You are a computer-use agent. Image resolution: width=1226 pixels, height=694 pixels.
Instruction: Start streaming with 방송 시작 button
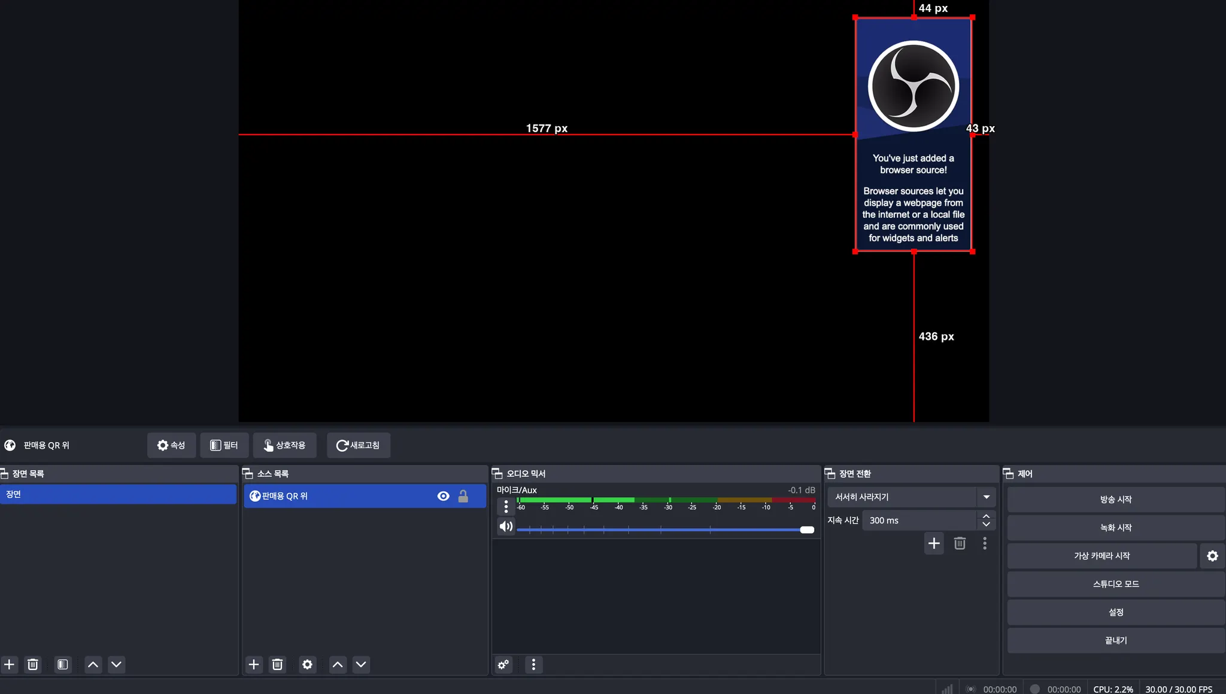tap(1115, 499)
